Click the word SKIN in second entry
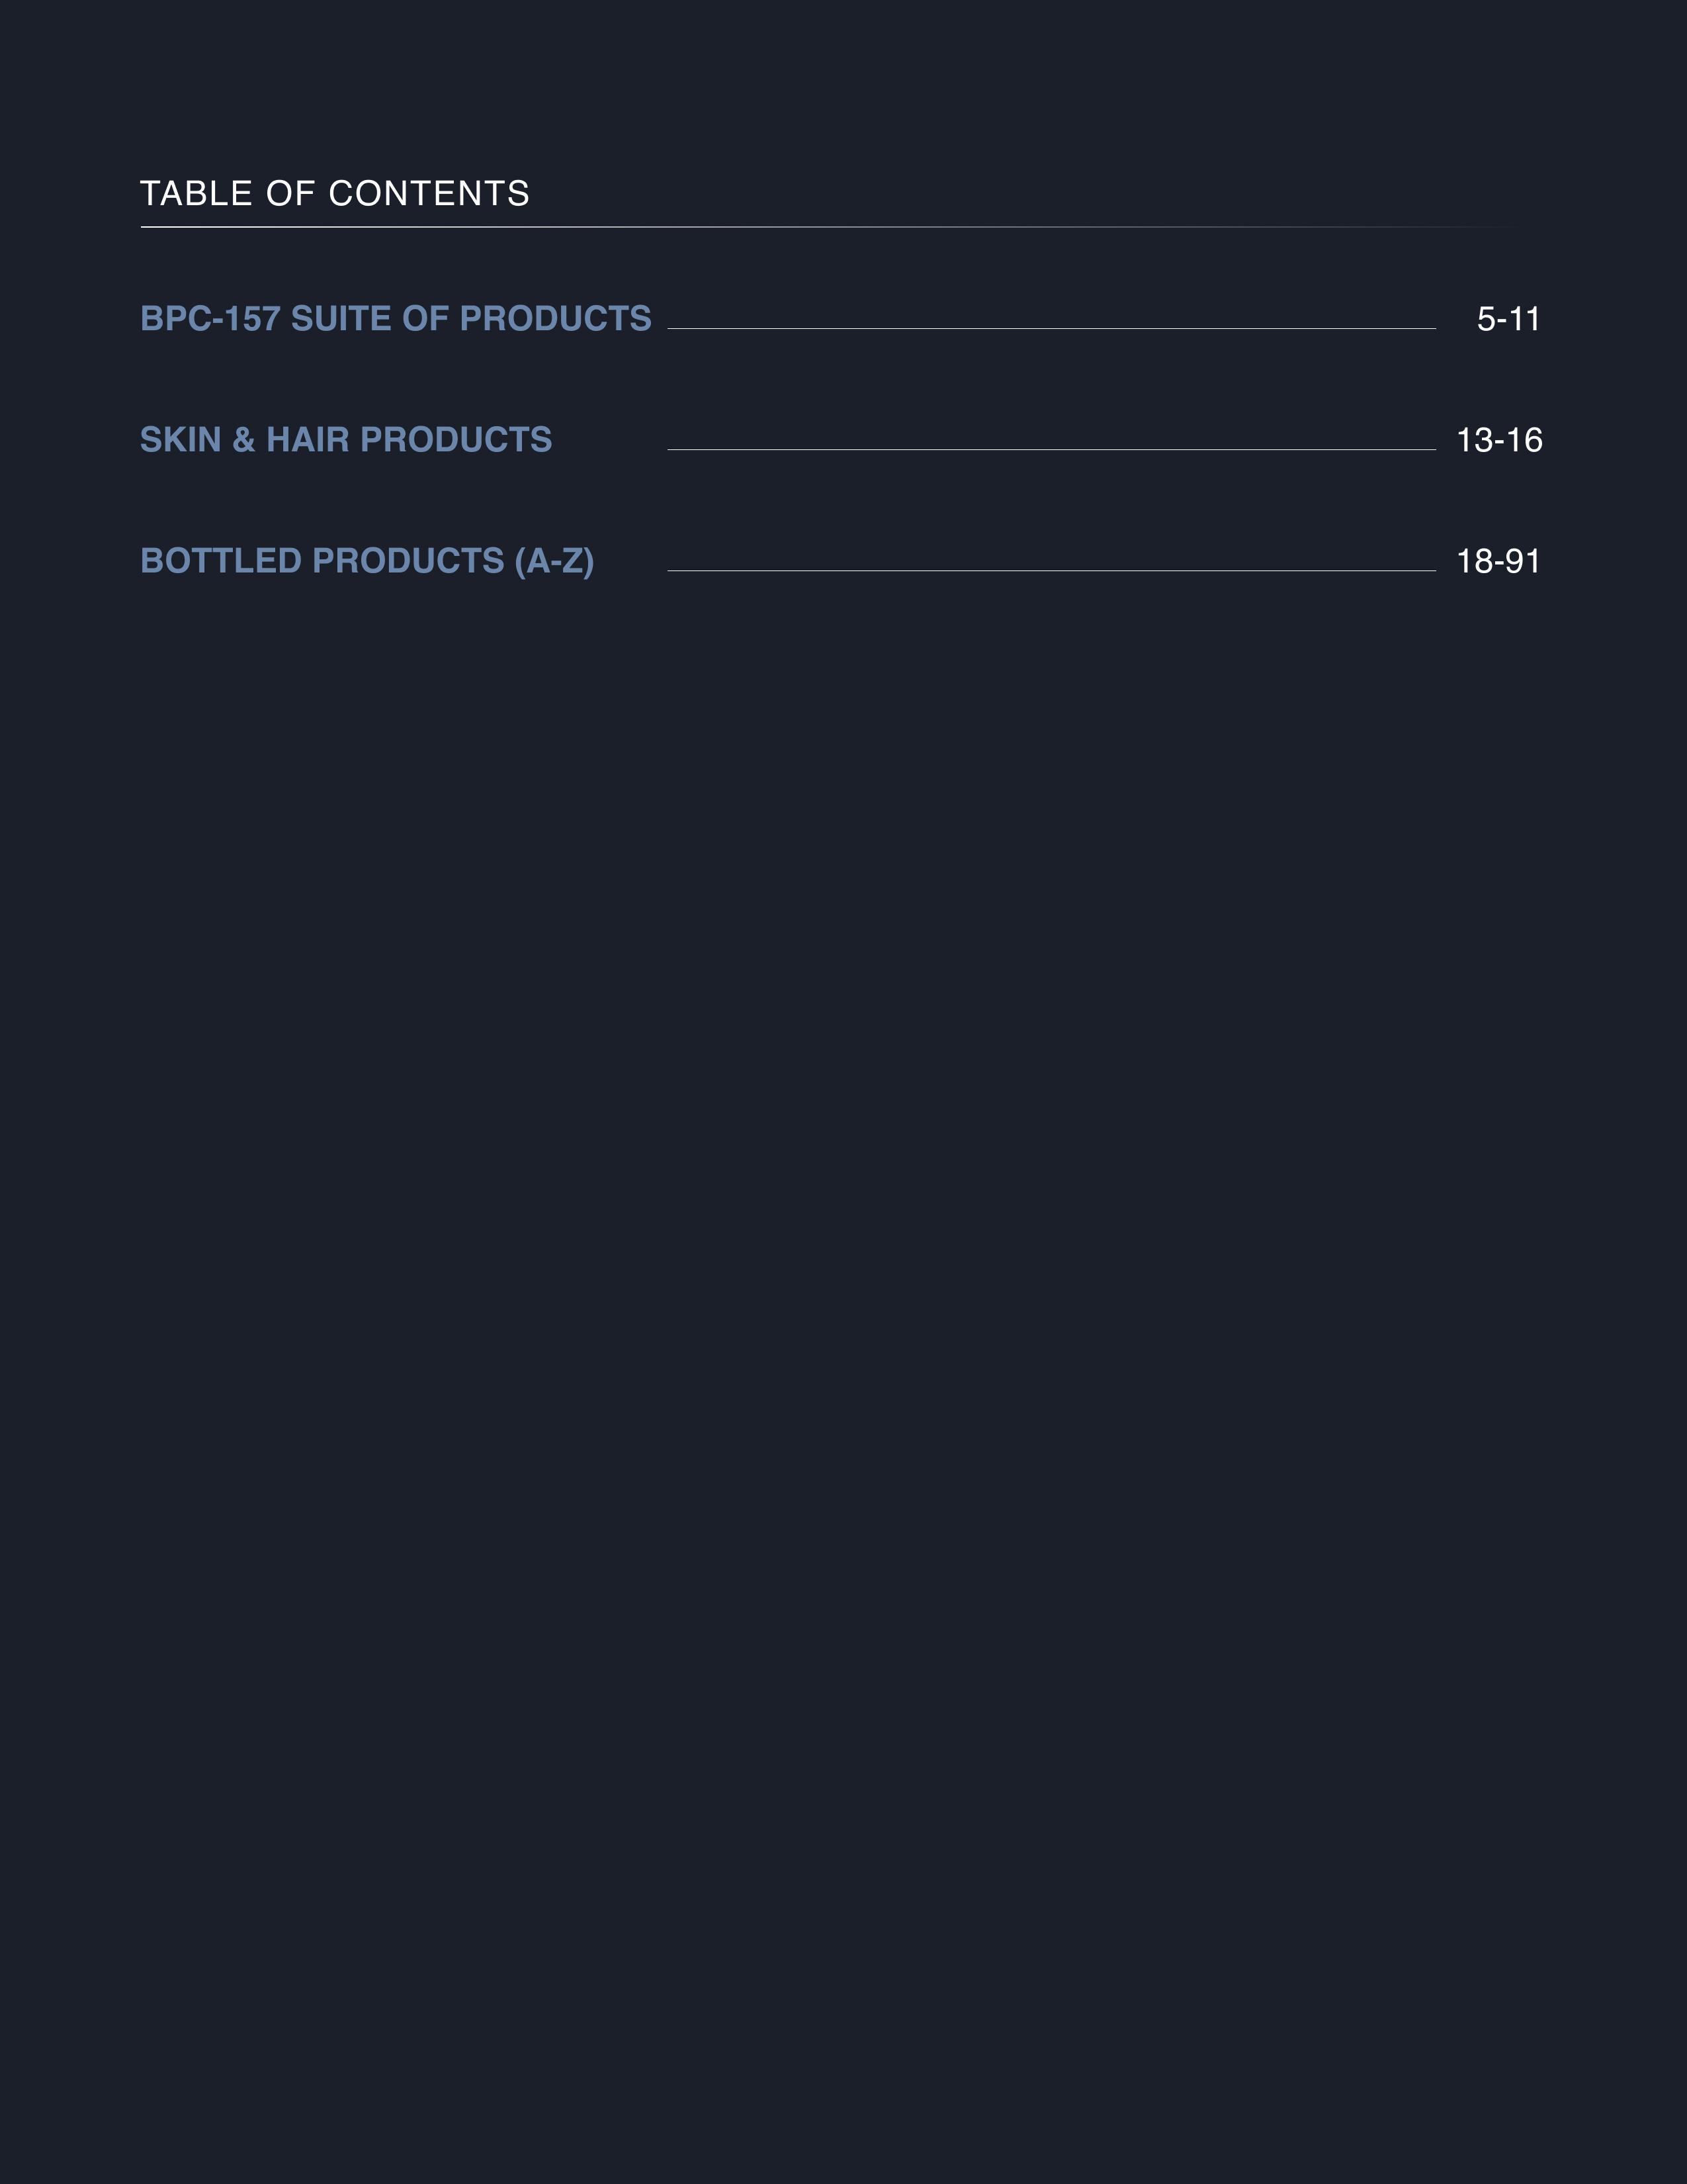Viewport: 1687px width, 2184px height. pos(181,440)
